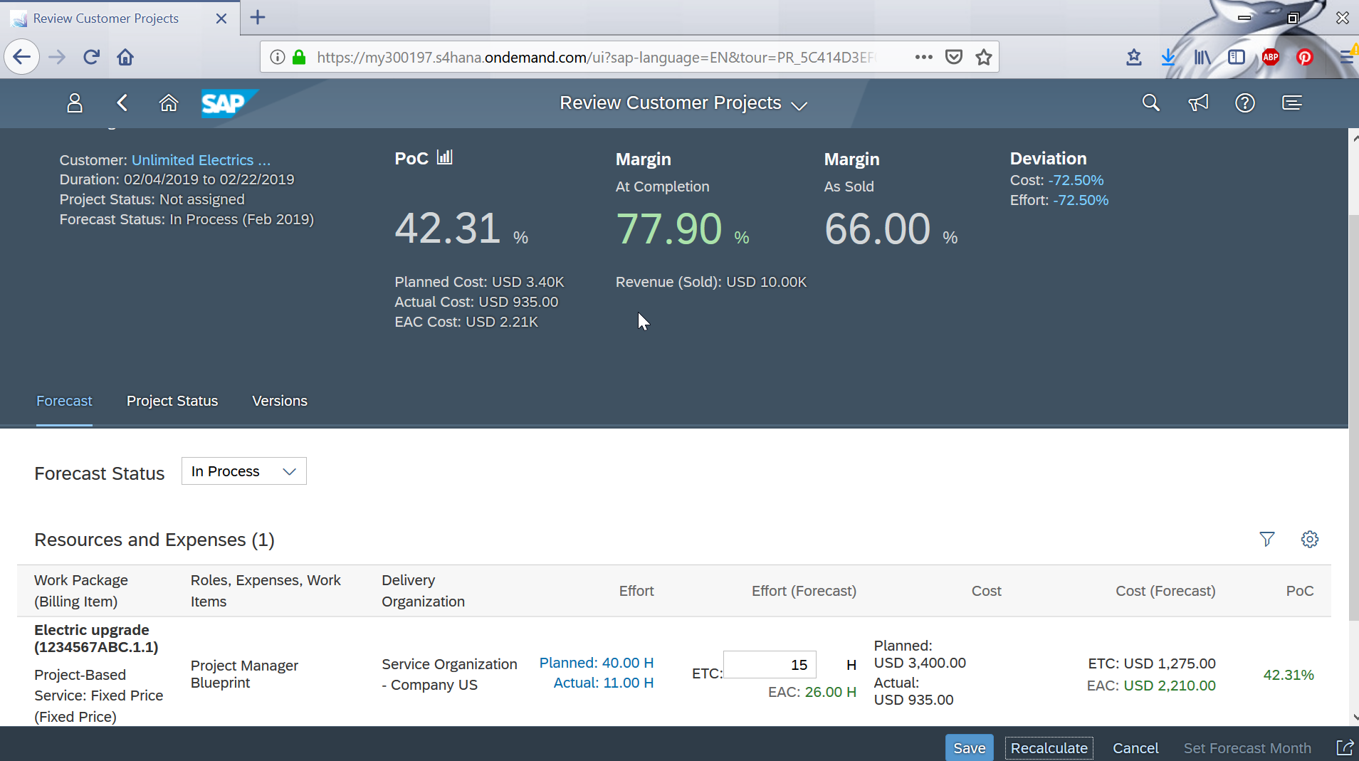Click the SAP logo
This screenshot has height=761, width=1359.
226,103
